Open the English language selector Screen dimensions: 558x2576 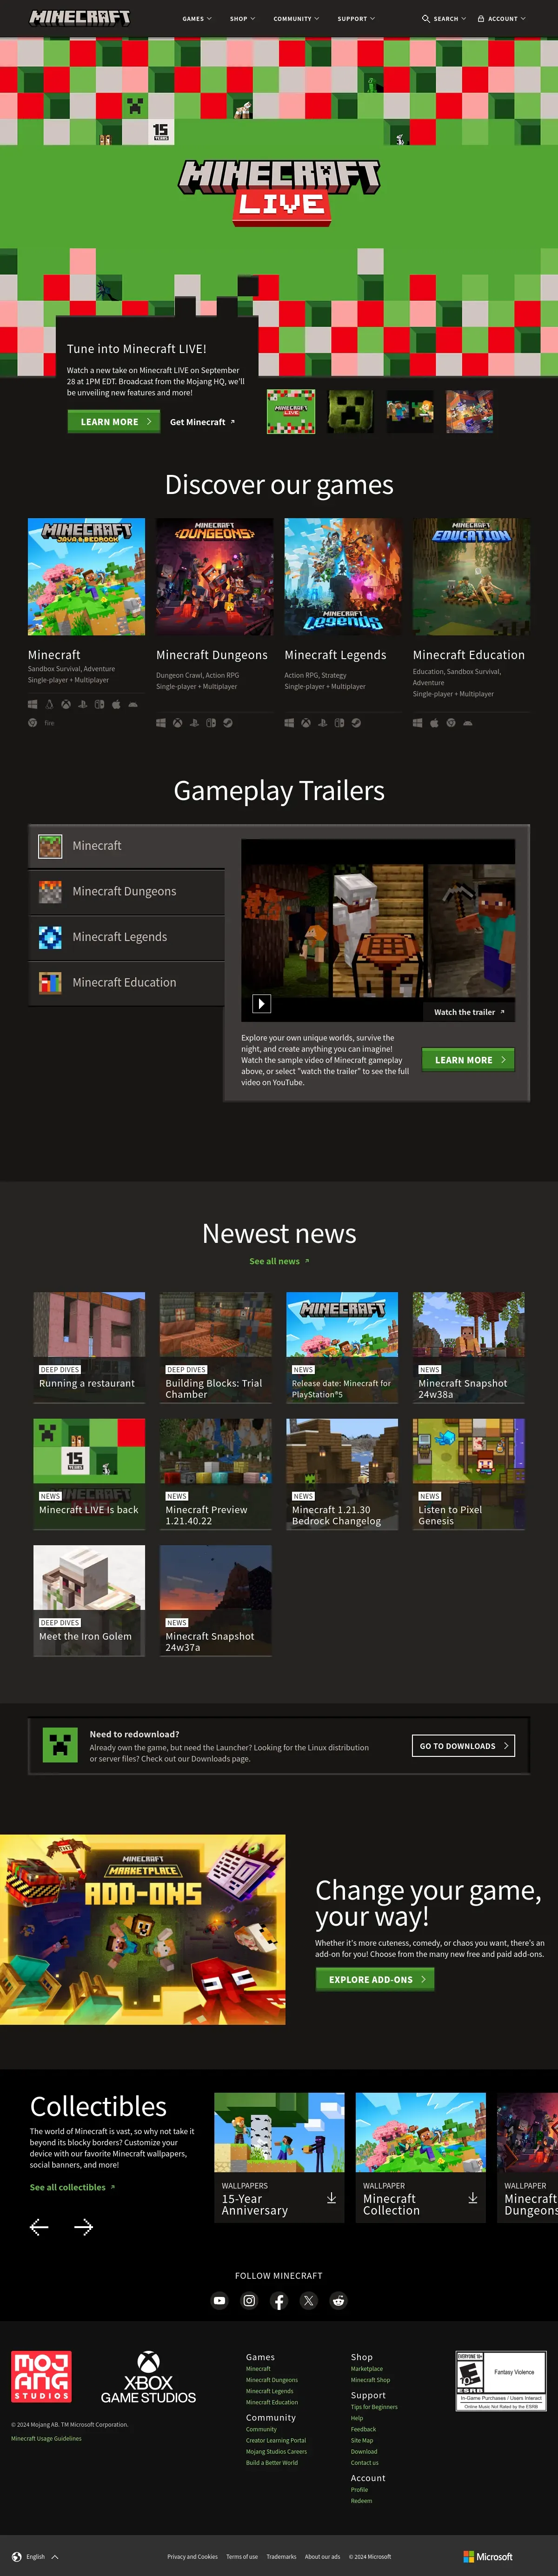35,2556
